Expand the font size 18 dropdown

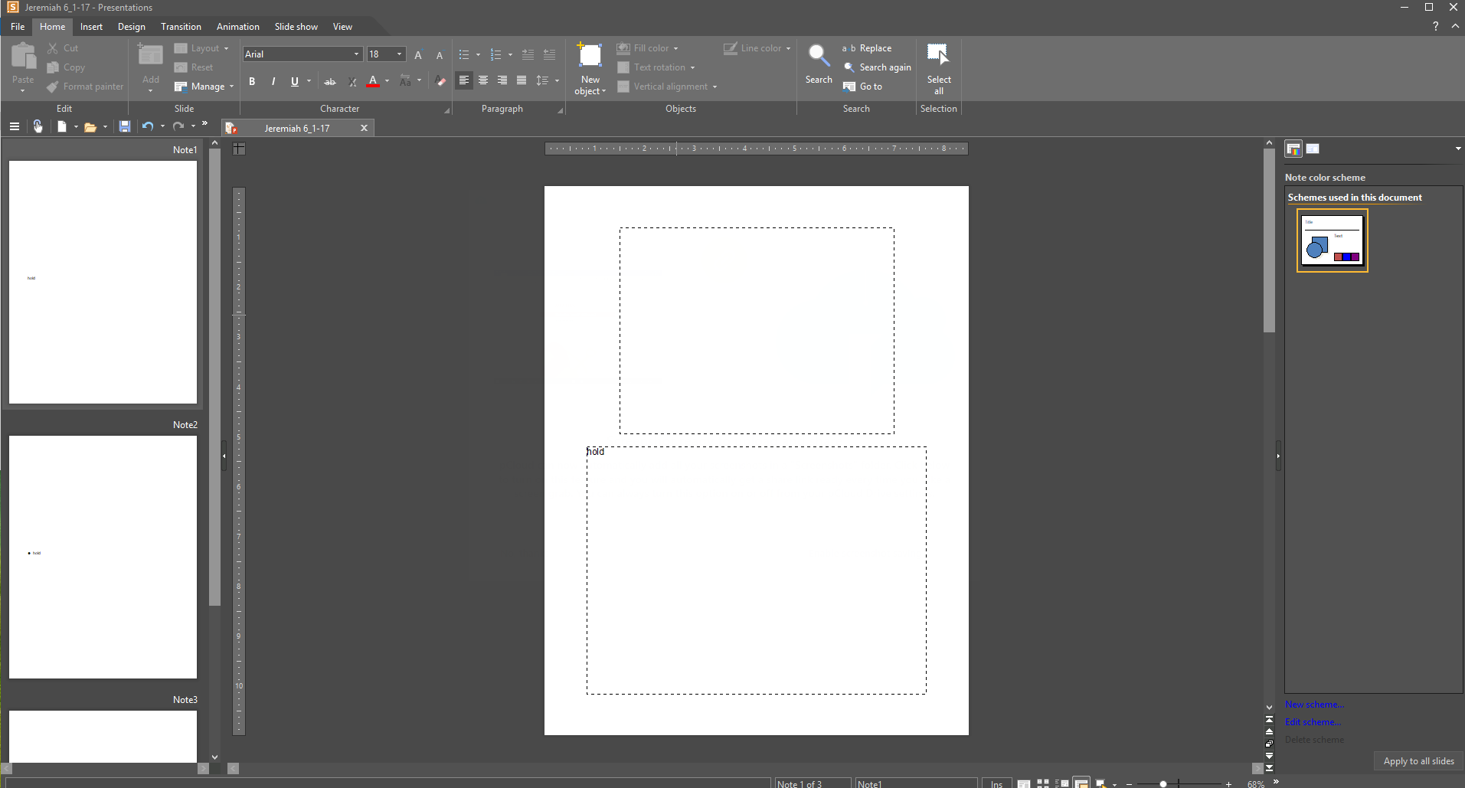[399, 54]
